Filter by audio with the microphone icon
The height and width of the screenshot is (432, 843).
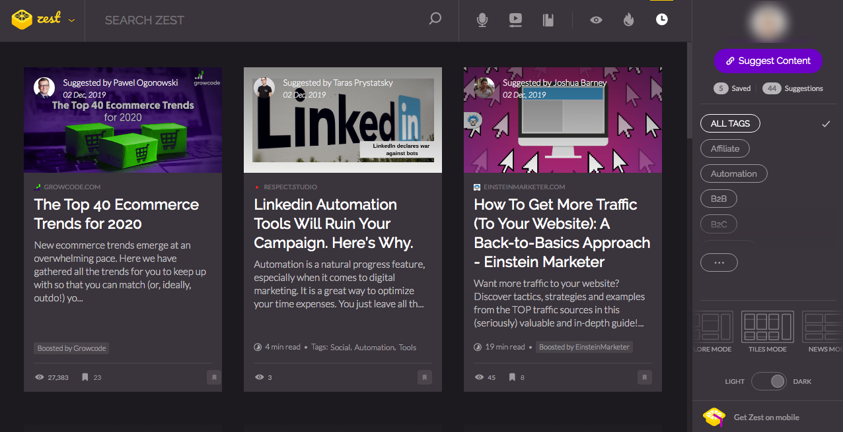coord(482,20)
